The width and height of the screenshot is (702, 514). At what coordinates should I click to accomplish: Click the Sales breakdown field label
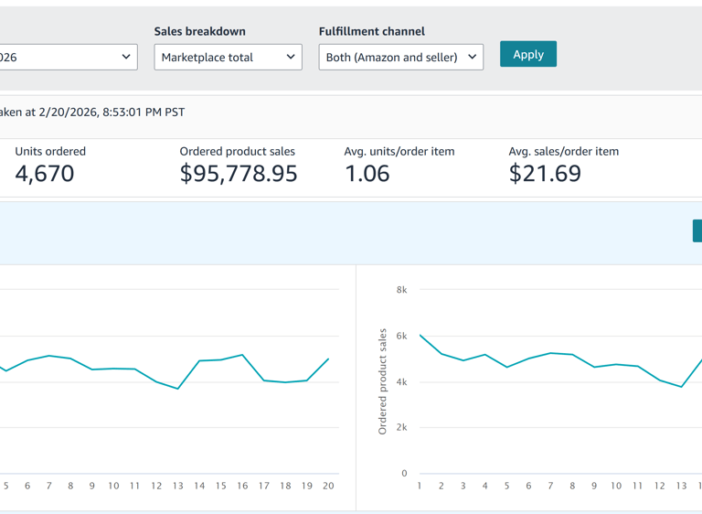[x=199, y=31]
